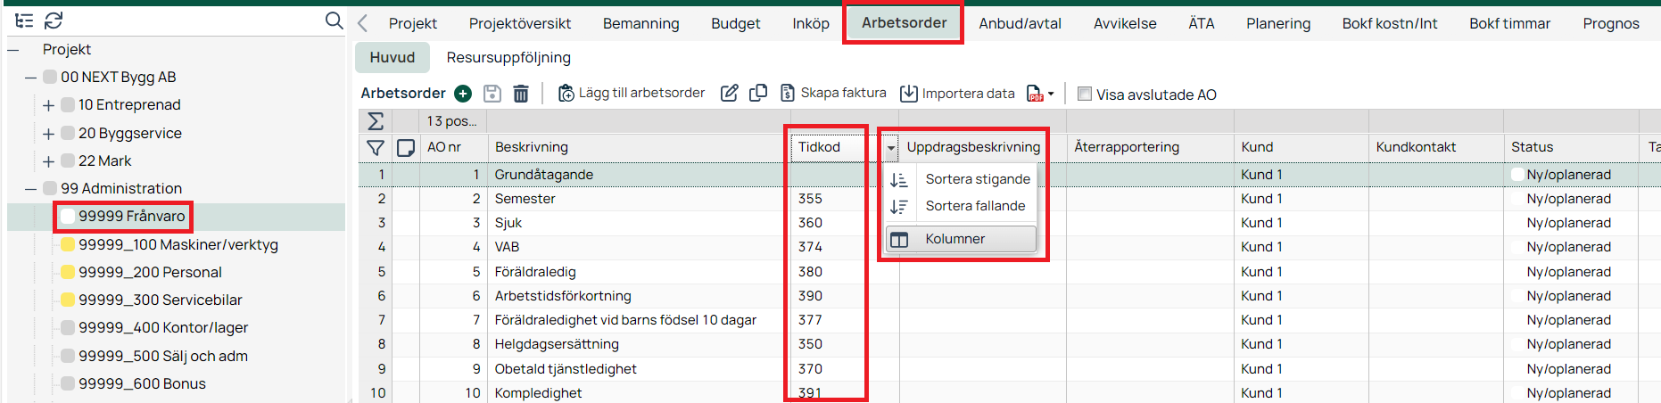
Task: Choose Sortera stigande from the column menu
Action: pos(977,179)
